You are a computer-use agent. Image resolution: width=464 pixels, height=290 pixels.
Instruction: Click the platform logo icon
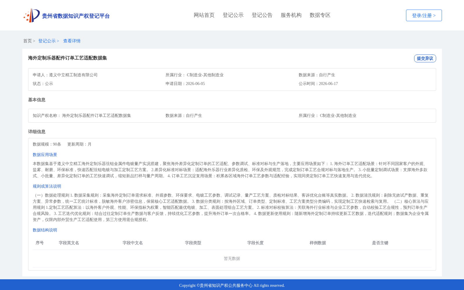(x=32, y=15)
